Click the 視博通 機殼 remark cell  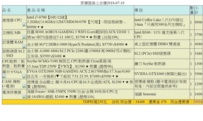tap(160, 84)
